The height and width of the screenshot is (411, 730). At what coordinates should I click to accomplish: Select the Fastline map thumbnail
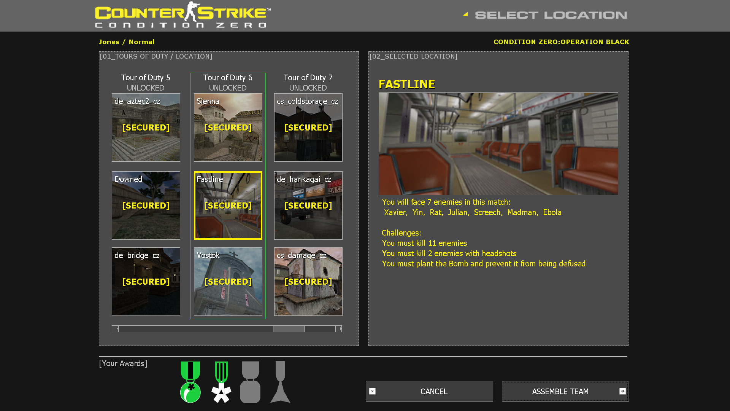coord(228,206)
